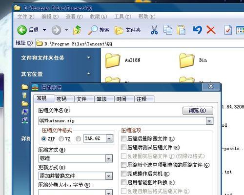This screenshot has height=195, width=244.
Task: Enable 压缩后删除源文件 checkbox
Action: point(123,138)
